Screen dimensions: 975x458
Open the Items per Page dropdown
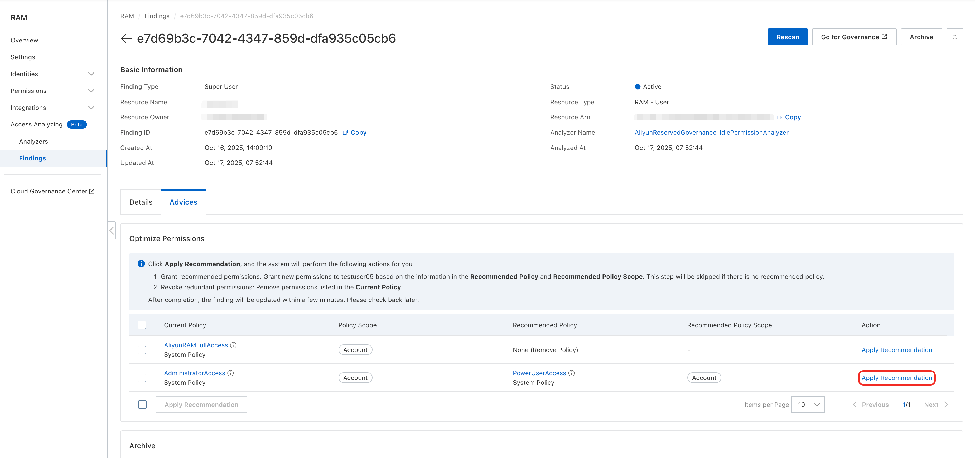tap(808, 405)
